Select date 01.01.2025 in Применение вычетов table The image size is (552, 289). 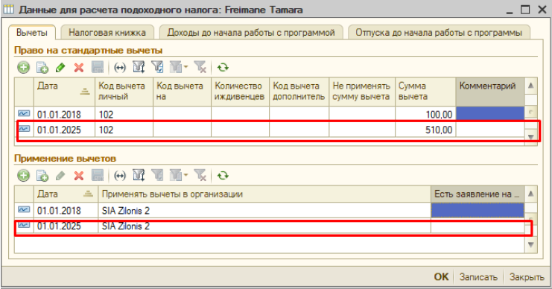(x=66, y=226)
